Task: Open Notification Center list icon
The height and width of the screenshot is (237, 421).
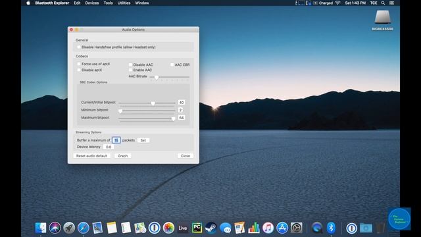Action: (392, 3)
